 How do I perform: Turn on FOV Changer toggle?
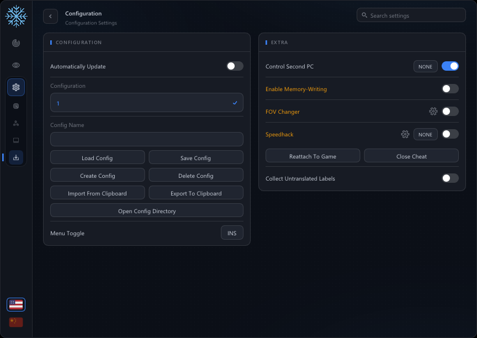tap(450, 112)
